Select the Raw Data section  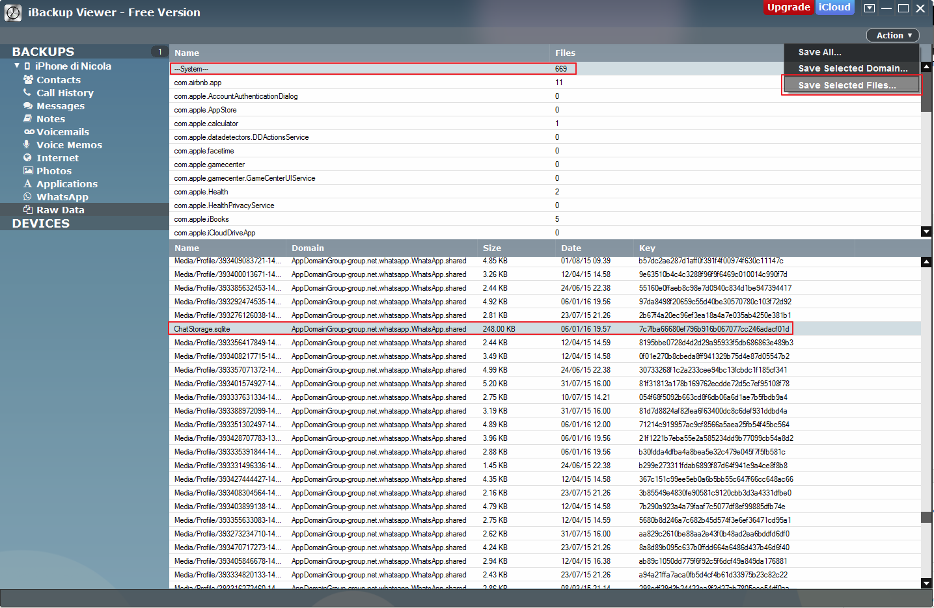point(85,209)
